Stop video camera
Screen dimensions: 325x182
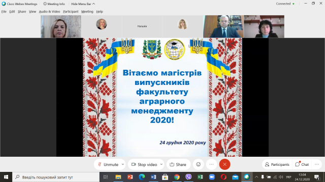144,164
